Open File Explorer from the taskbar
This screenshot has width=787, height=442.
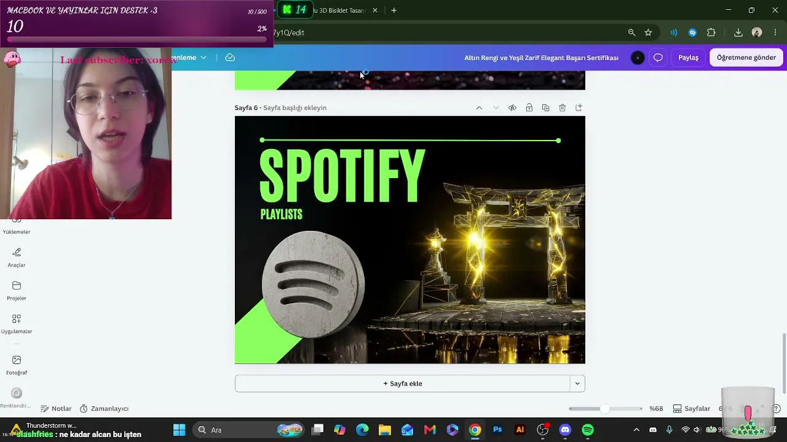point(385,430)
